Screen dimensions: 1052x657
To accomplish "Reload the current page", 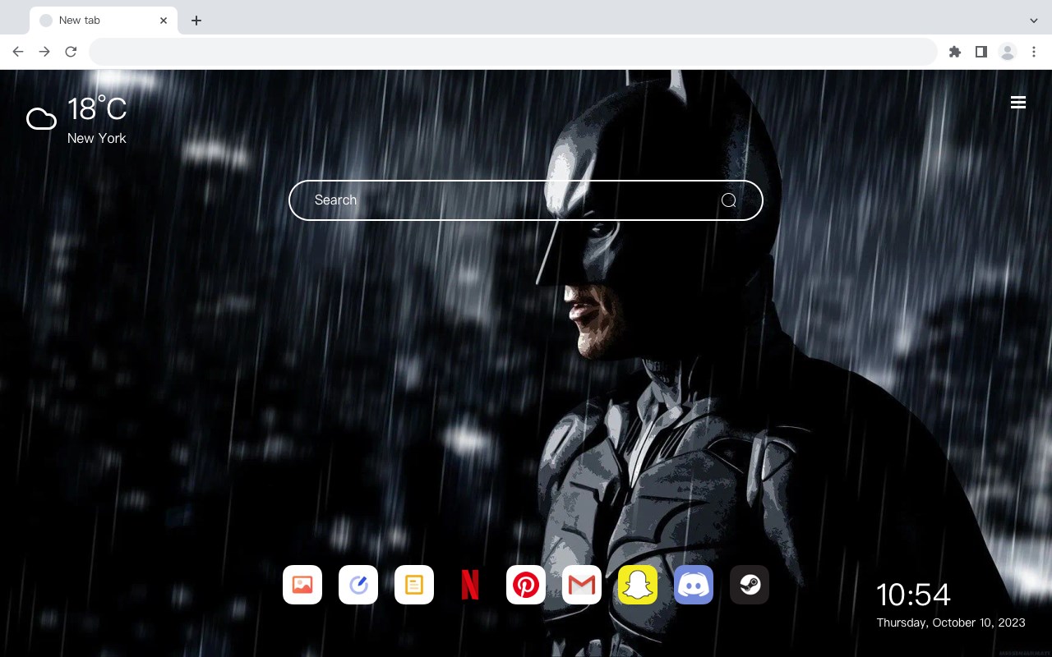I will point(71,52).
